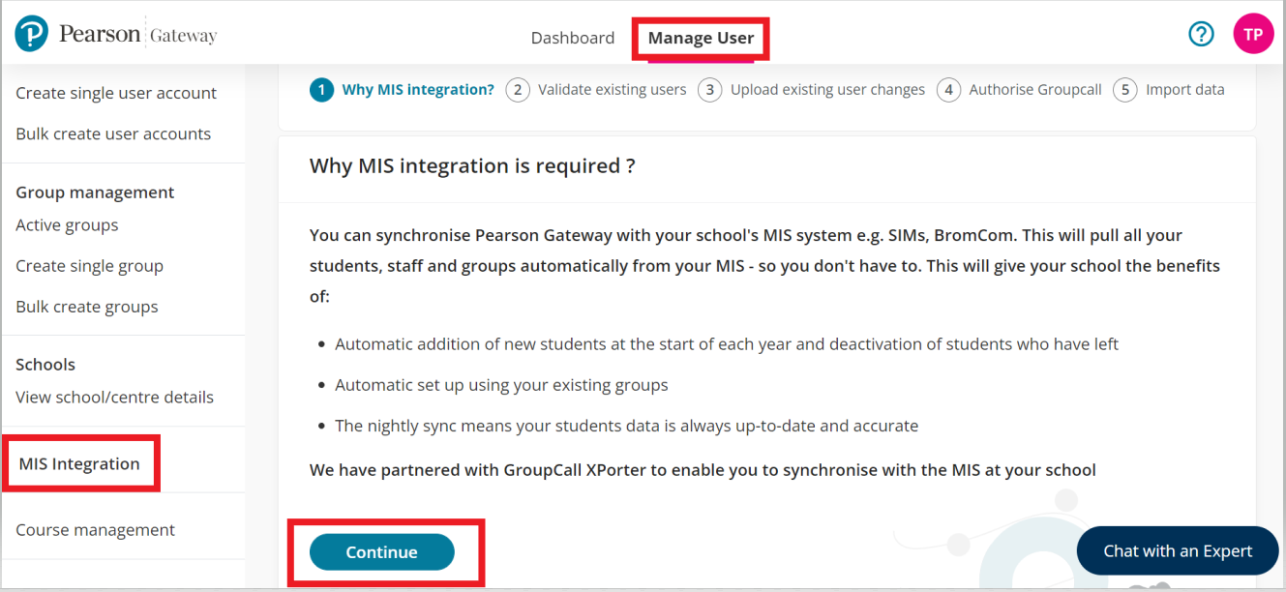Go to step 4 Authorise Groupcall
The height and width of the screenshot is (592, 1286).
tap(1034, 90)
